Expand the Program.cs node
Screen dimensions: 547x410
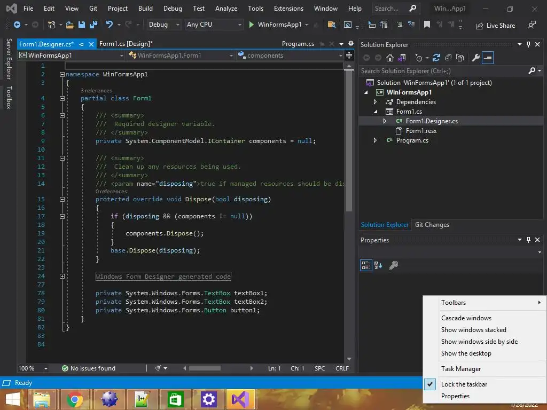coord(375,140)
